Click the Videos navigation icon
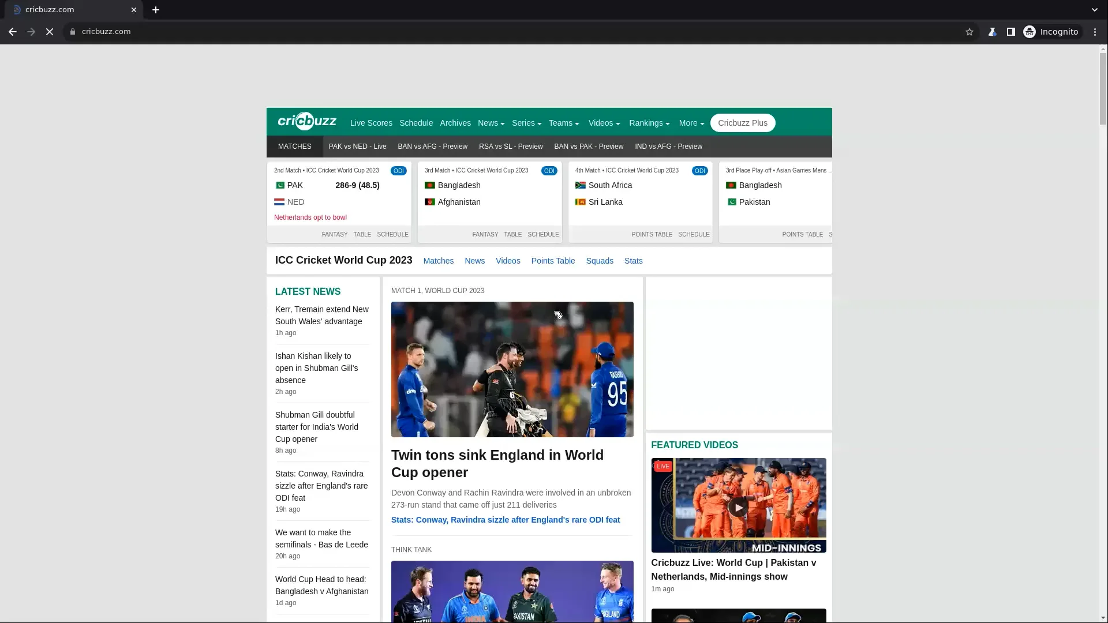The width and height of the screenshot is (1108, 623). [604, 122]
